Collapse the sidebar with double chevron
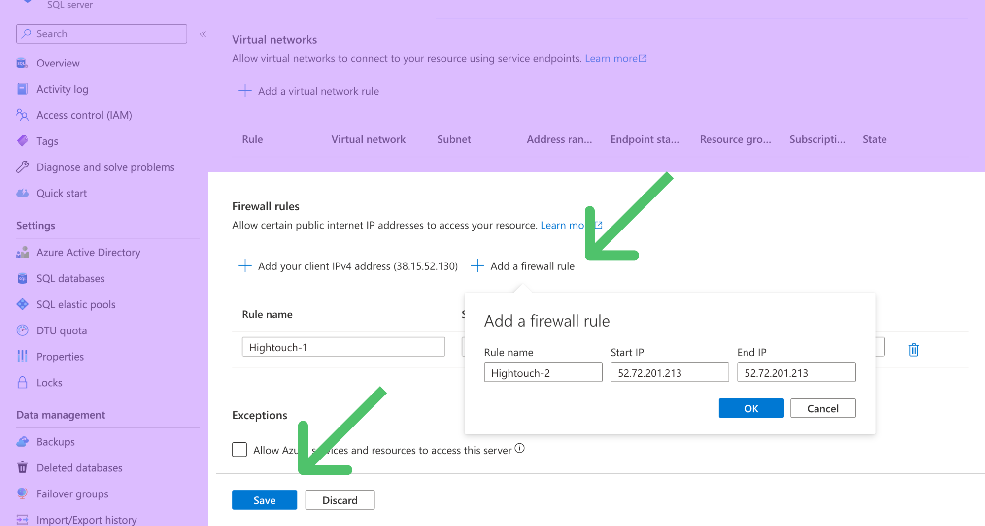This screenshot has height=526, width=985. [203, 34]
